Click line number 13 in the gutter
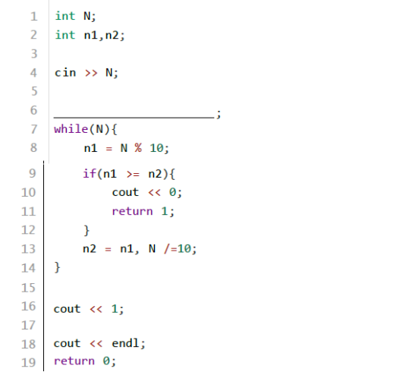The height and width of the screenshot is (372, 419). (28, 249)
